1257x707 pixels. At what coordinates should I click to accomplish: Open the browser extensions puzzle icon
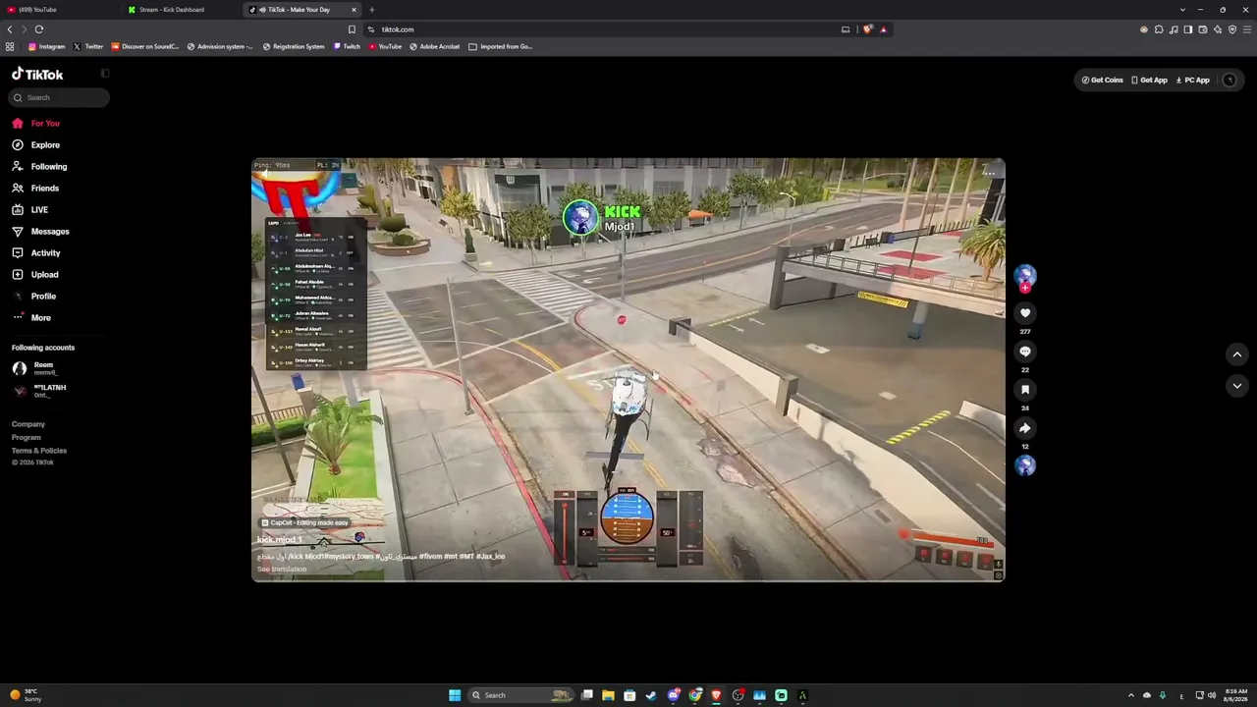point(1159,29)
